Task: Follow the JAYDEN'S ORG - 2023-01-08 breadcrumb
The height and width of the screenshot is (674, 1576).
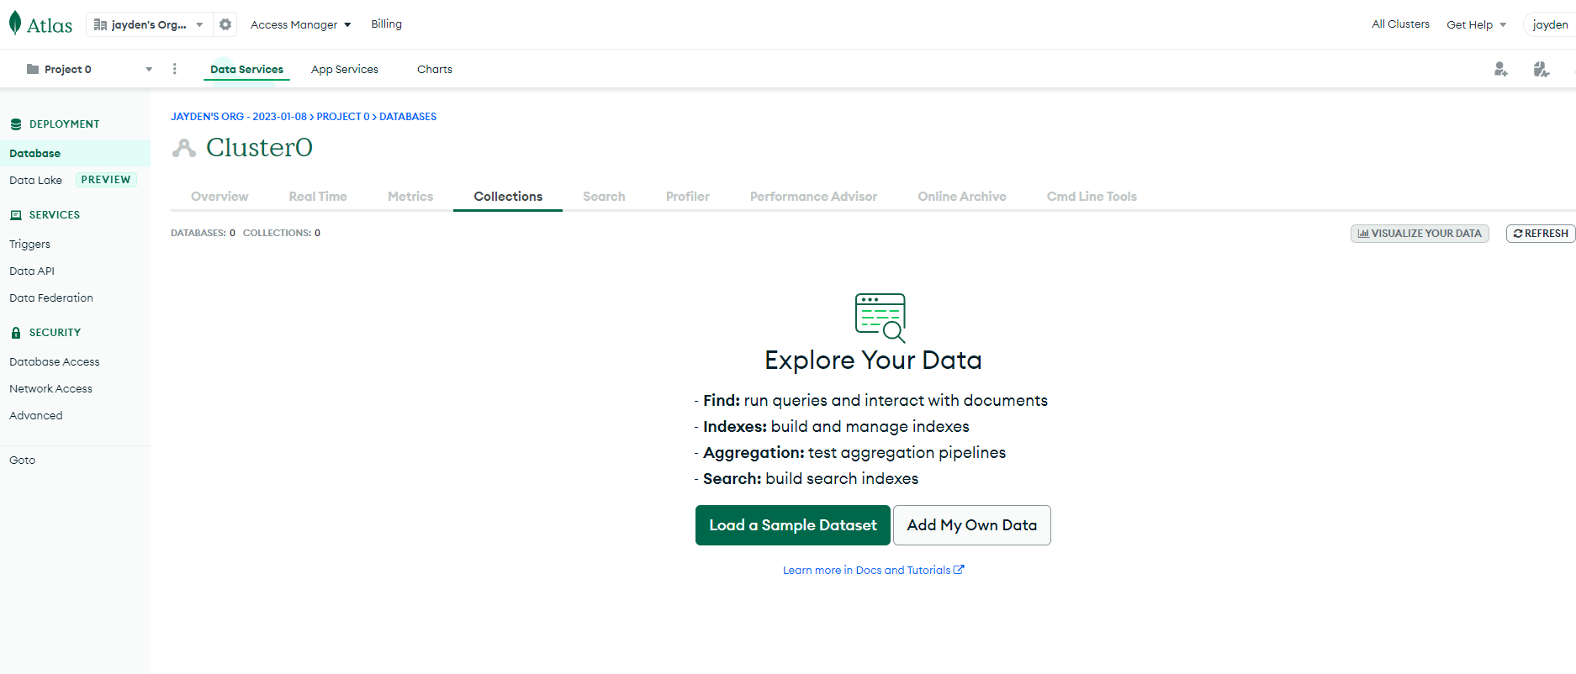Action: pos(239,117)
